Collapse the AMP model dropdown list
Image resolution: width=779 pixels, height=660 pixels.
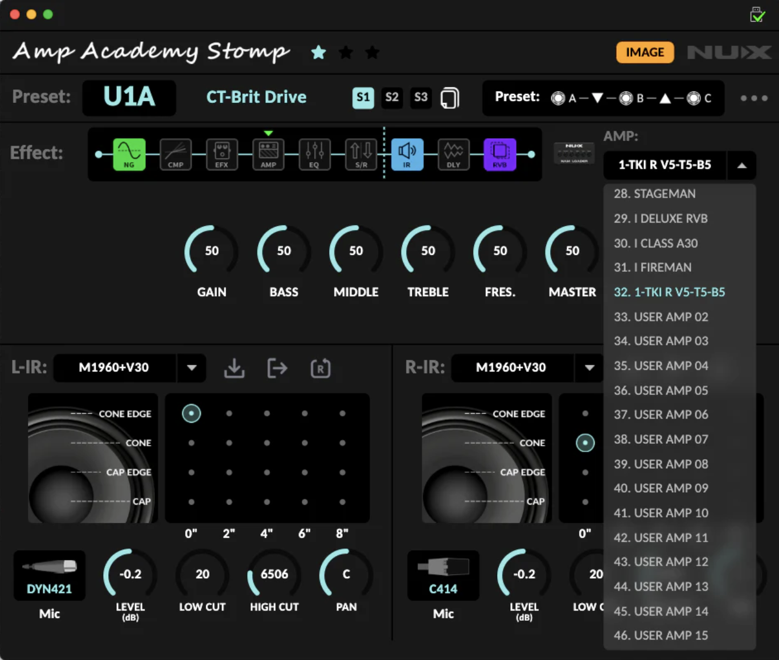click(741, 166)
